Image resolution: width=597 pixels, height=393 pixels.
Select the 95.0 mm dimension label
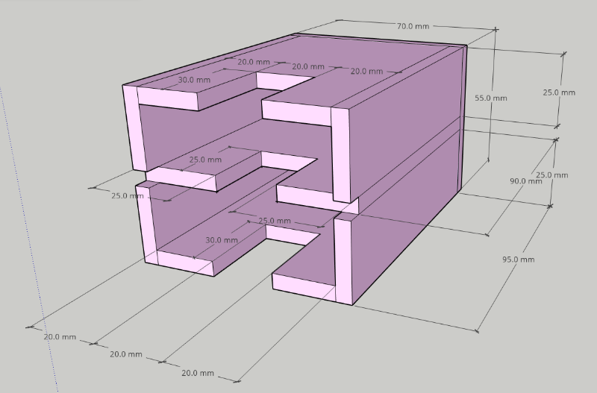click(519, 260)
